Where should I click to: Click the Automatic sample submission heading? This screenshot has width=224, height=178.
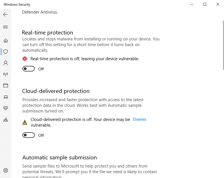59,157
